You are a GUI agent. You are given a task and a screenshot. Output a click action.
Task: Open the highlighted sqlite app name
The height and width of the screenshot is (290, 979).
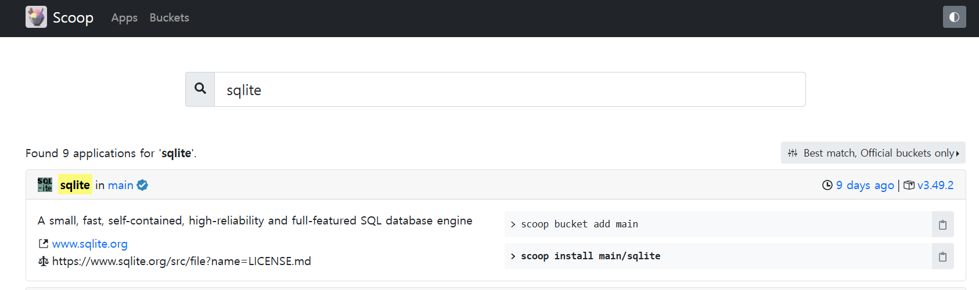click(75, 185)
